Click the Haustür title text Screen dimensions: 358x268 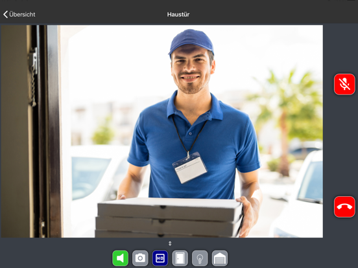pos(178,14)
